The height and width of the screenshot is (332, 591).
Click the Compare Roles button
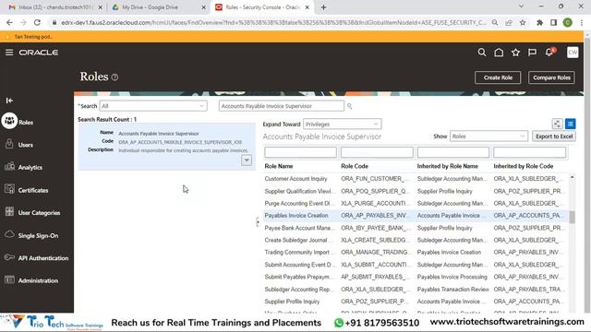tap(551, 77)
